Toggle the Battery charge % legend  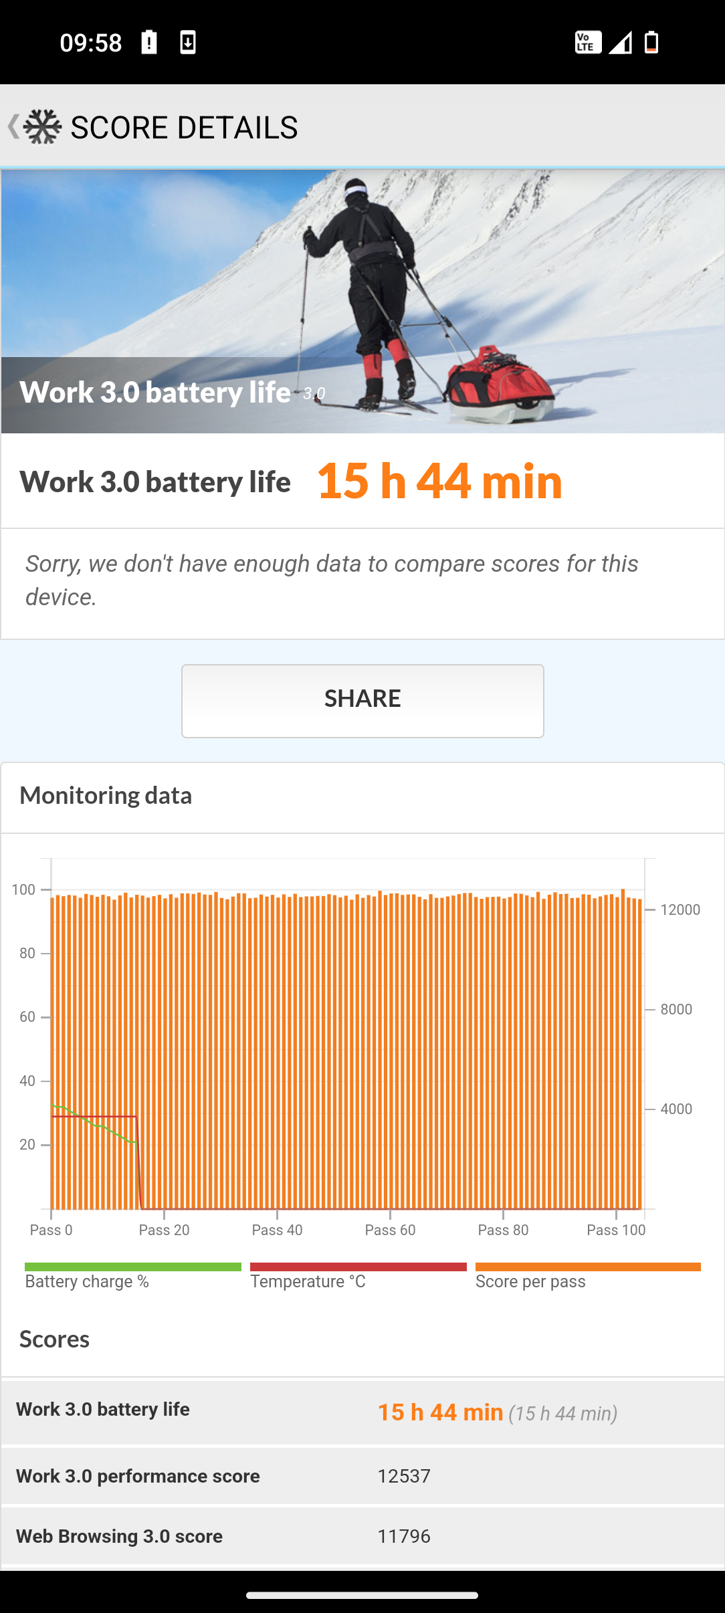(x=132, y=1276)
